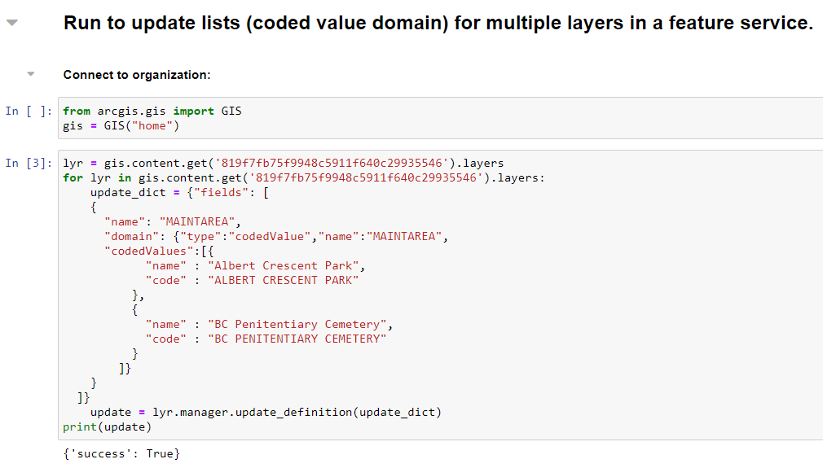Click the update_dict = {"fields": [ line
This screenshot has width=823, height=468.
179,192
